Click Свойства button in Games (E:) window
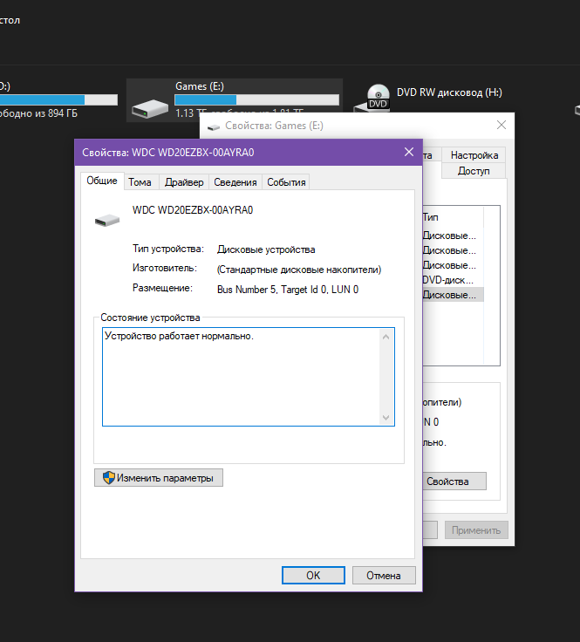580x642 pixels. tap(454, 481)
